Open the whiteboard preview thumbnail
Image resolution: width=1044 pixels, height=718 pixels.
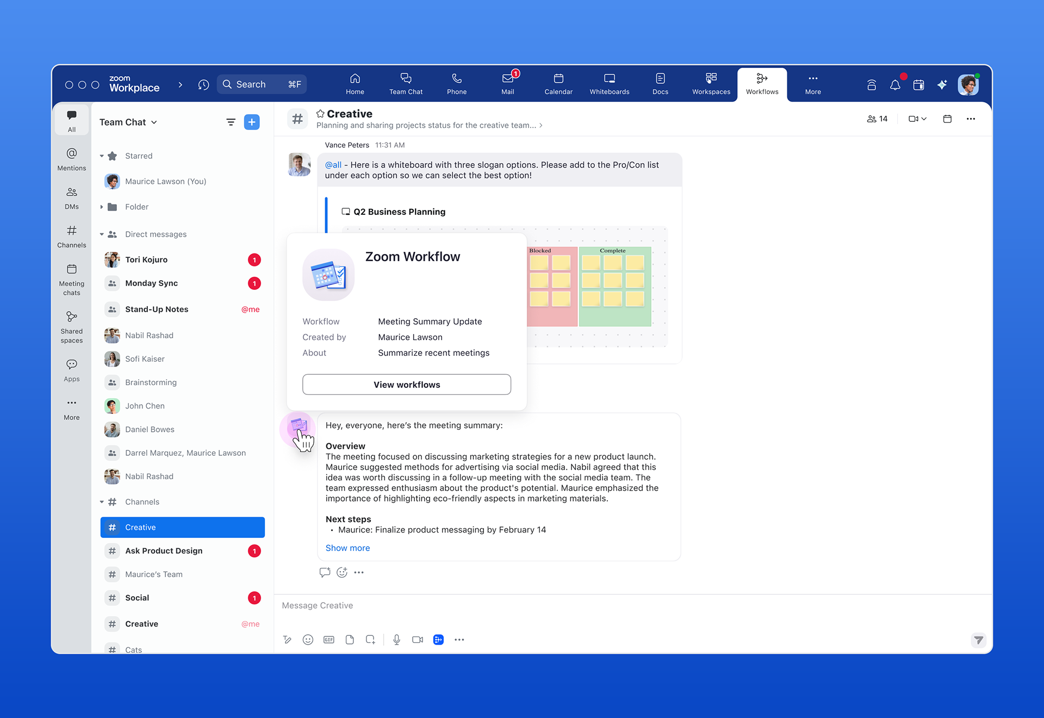[597, 287]
